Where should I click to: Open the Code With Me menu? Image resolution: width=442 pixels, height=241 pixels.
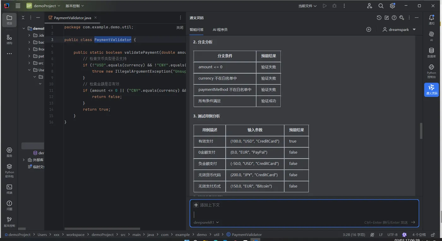pos(370,6)
